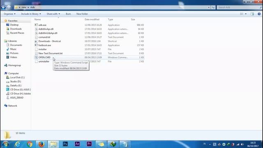Select the uninstaller file icon
Screen dimensions: 263x148
pyautogui.click(x=36, y=61)
